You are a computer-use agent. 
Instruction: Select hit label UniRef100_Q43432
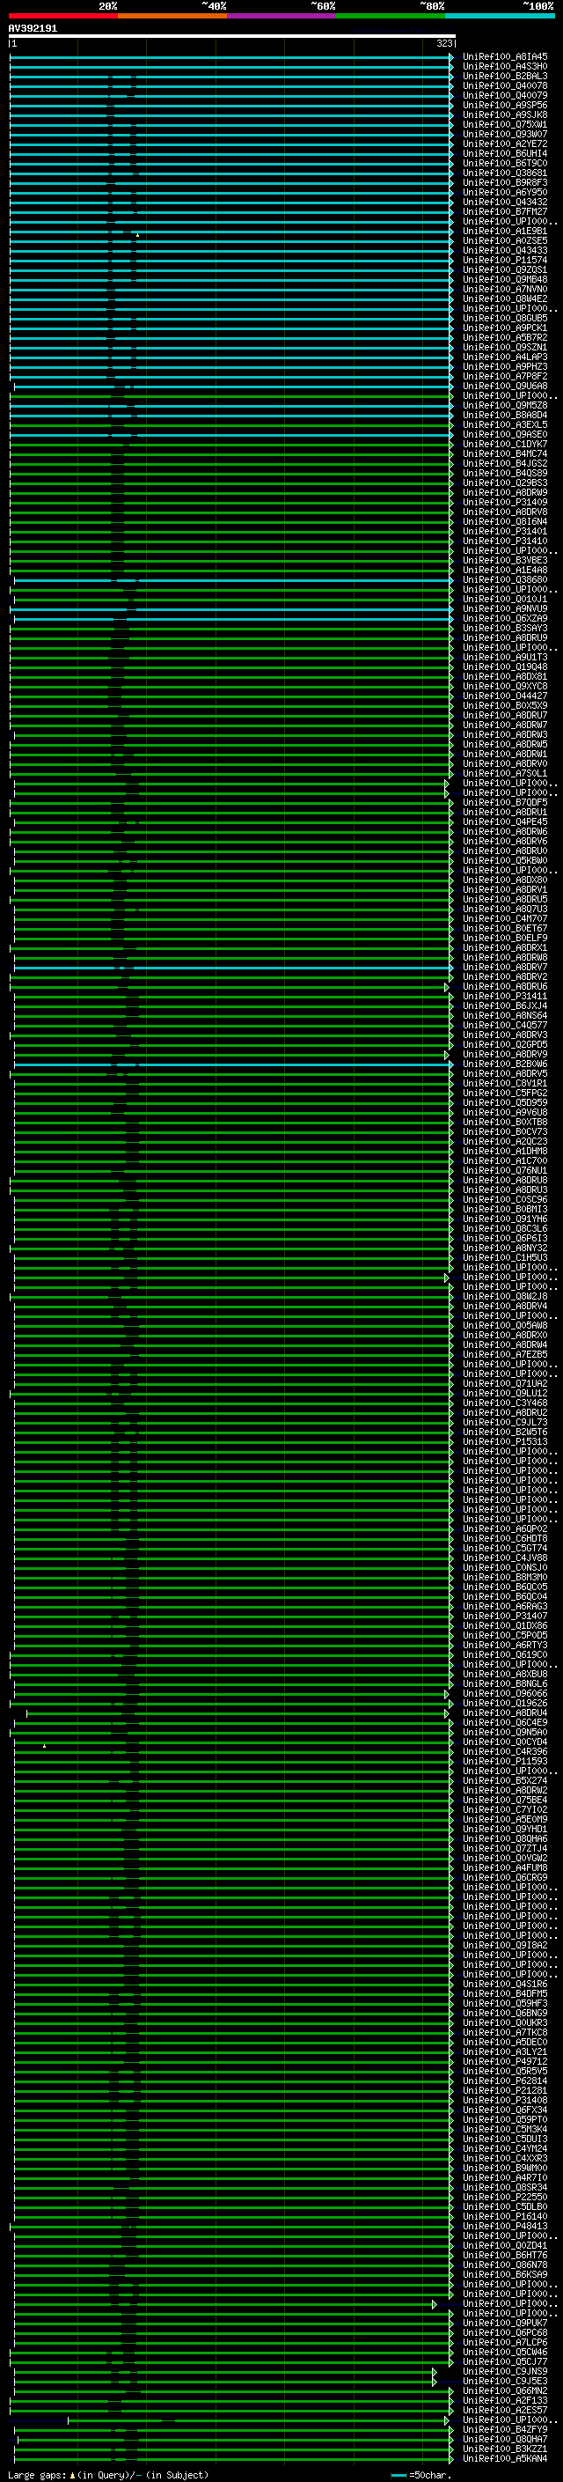point(504,202)
